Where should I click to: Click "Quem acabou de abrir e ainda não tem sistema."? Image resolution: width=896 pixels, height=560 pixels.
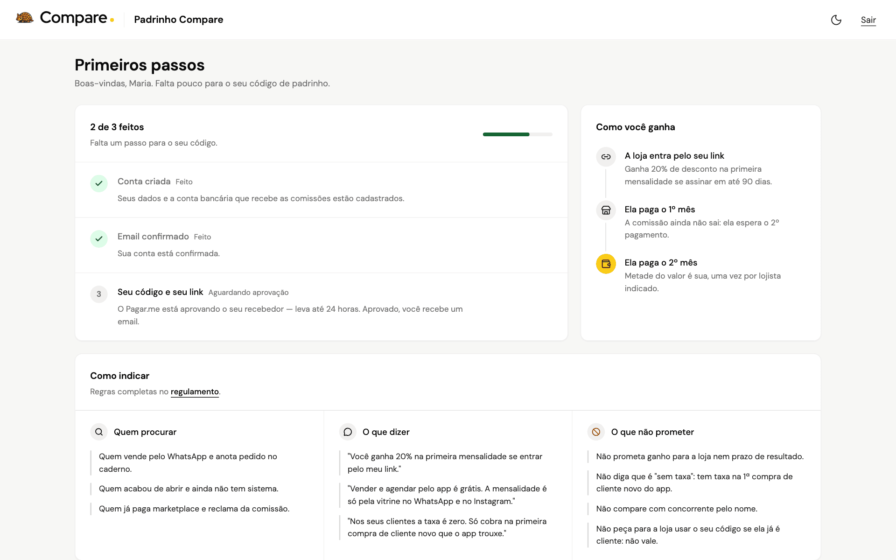click(189, 489)
